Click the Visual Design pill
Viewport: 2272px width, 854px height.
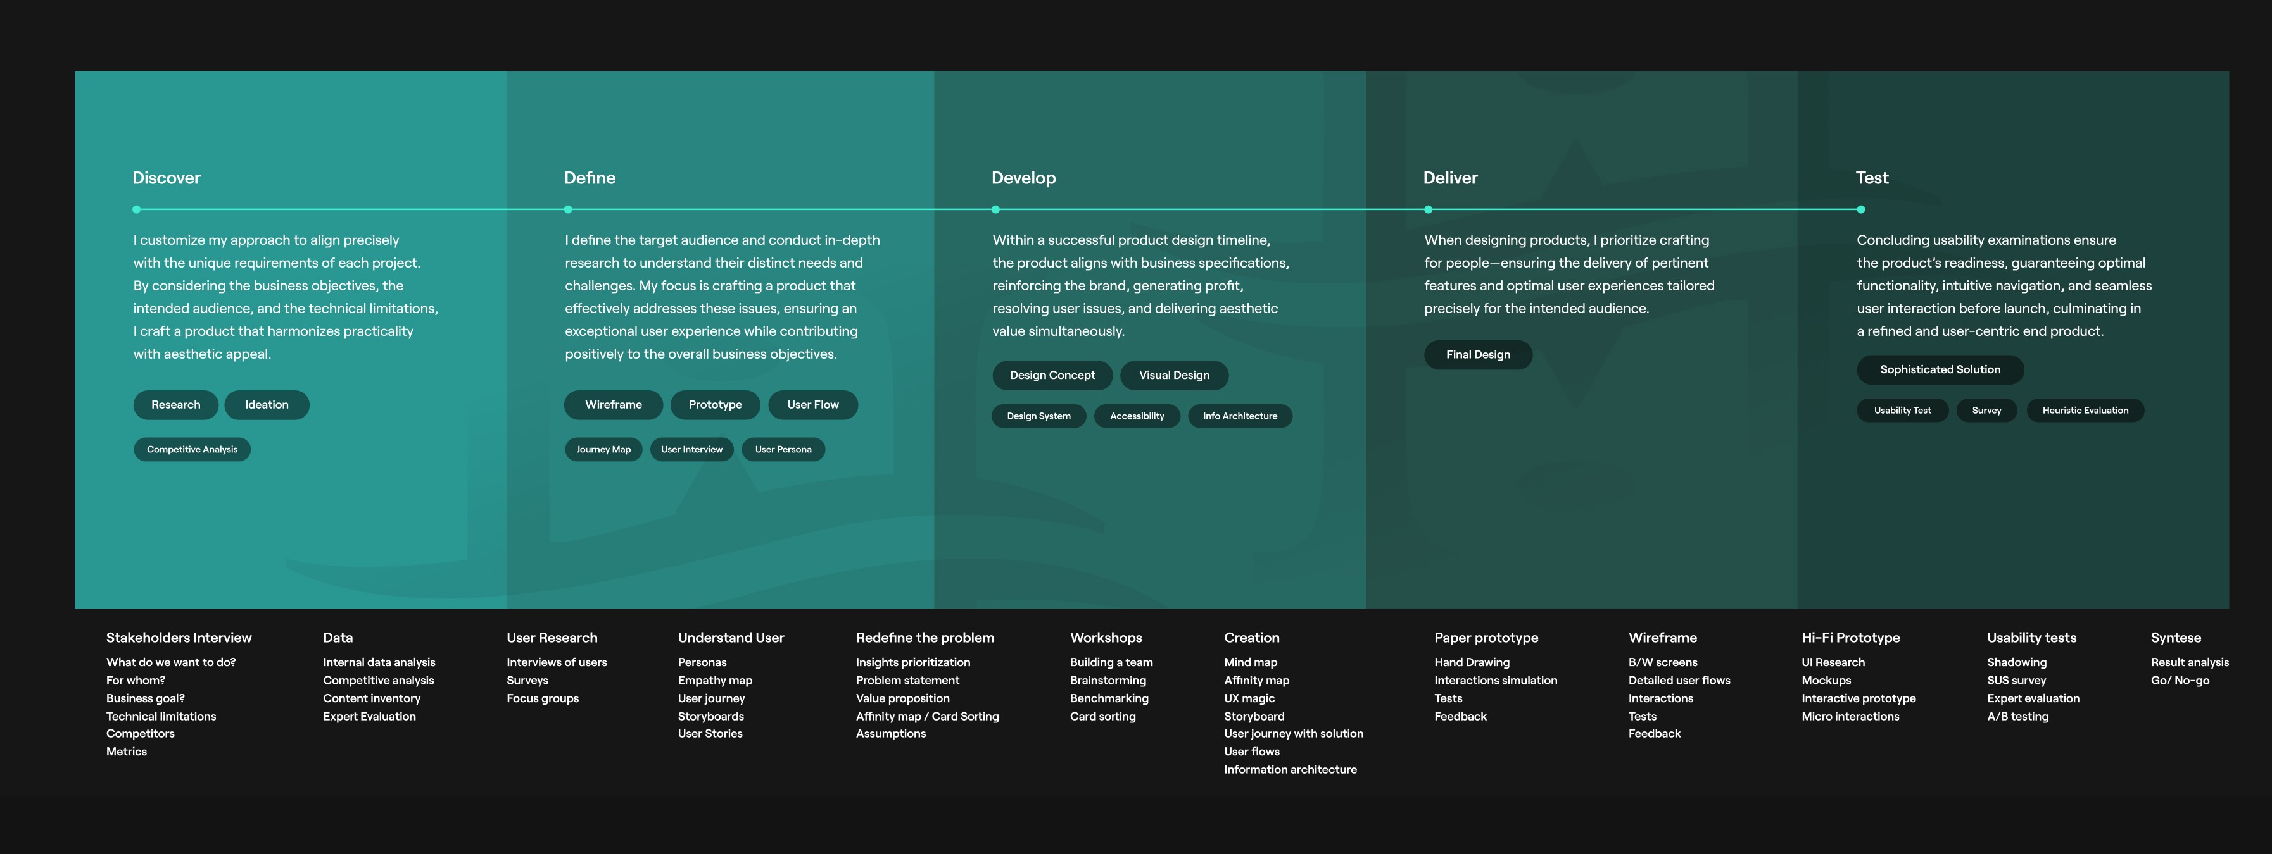pos(1173,375)
